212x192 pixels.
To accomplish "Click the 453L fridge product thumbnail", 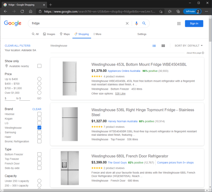I will click(70, 78).
